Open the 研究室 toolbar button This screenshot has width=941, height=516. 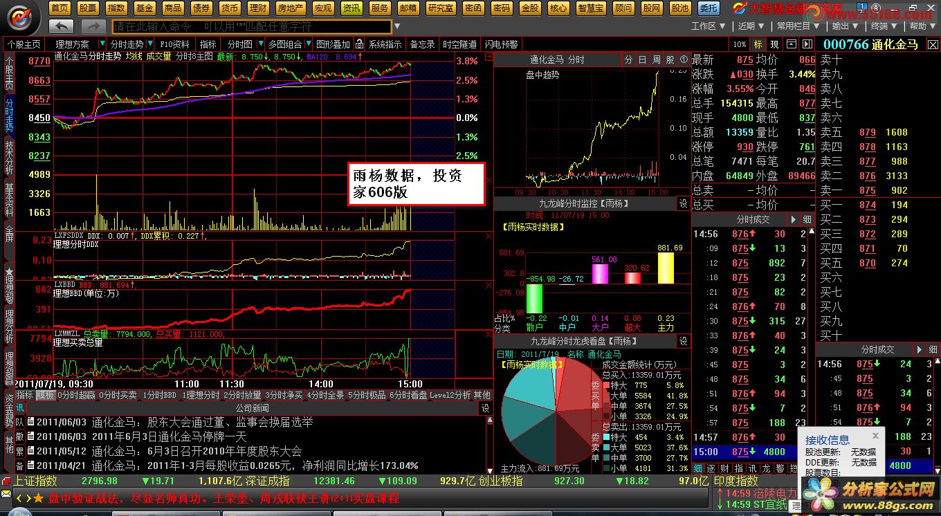pyautogui.click(x=441, y=8)
